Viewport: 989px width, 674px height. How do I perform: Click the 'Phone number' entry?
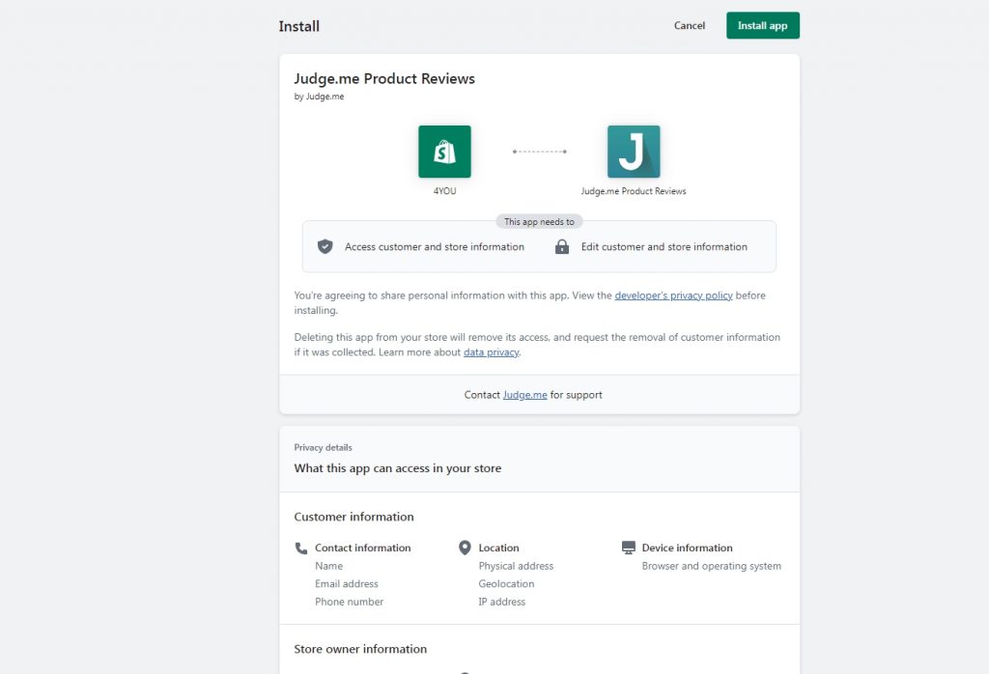[349, 602]
